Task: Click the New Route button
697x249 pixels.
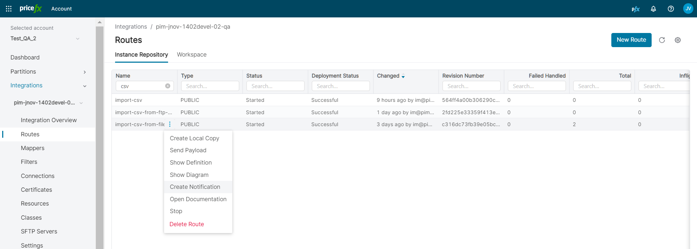Action: (631, 40)
